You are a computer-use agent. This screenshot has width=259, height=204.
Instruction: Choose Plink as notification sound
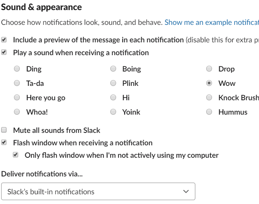coord(113,83)
